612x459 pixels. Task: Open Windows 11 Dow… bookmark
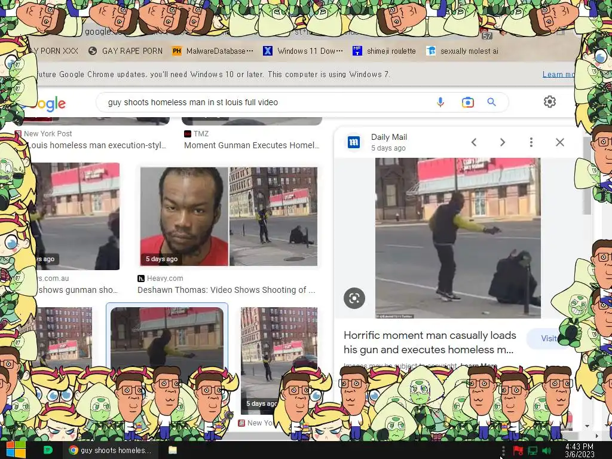click(x=303, y=51)
